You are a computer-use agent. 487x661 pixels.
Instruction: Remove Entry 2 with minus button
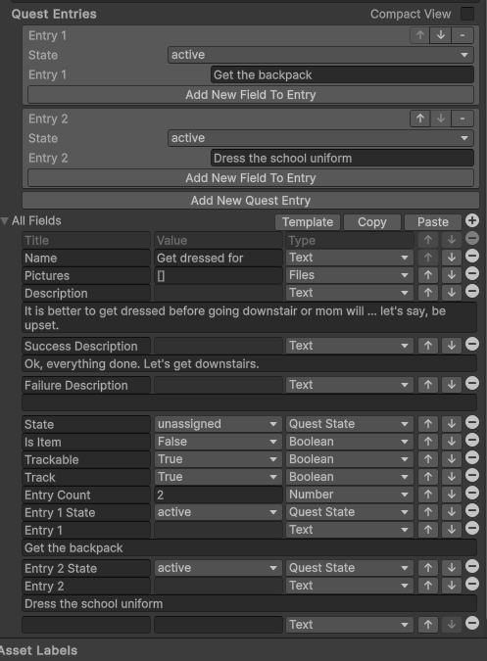tap(463, 118)
